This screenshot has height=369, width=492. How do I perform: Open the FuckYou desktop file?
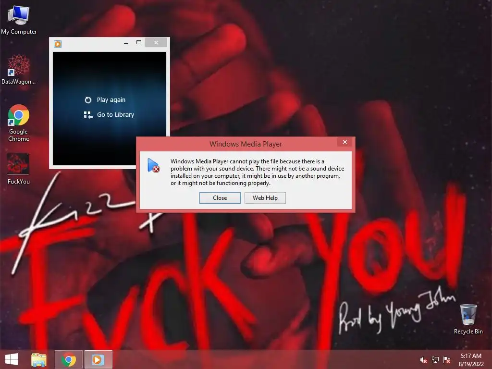(x=19, y=169)
